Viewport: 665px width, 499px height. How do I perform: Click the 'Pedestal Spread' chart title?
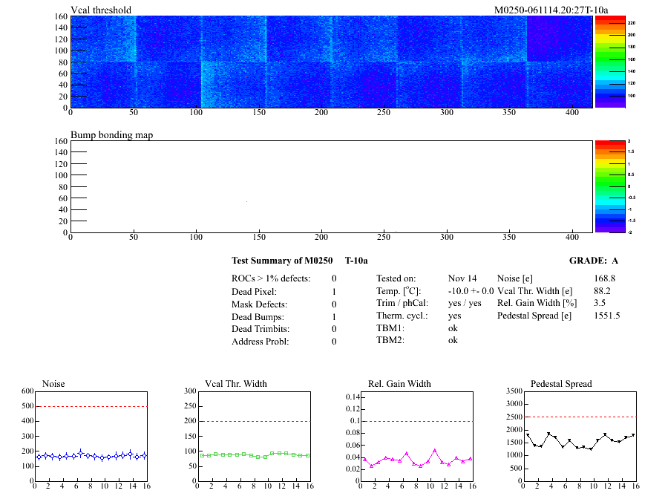pyautogui.click(x=560, y=384)
